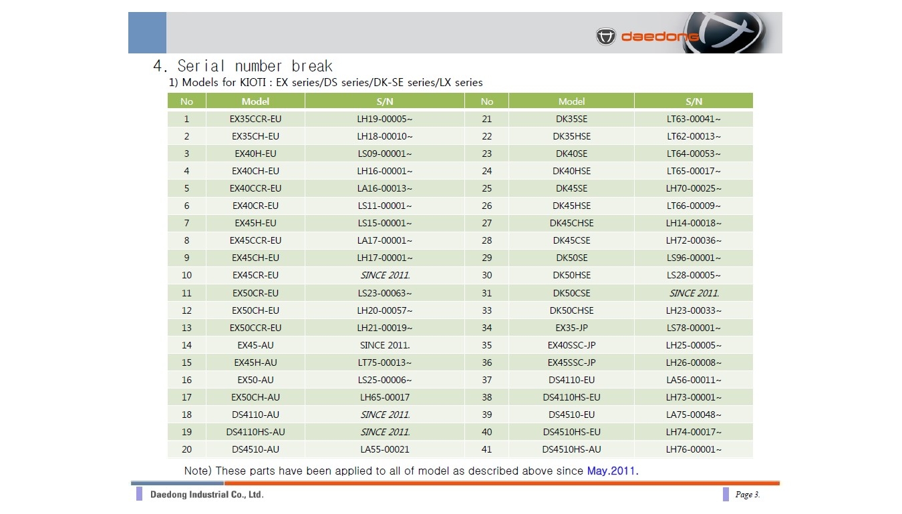Click the 'Page 3.' page label

[748, 495]
